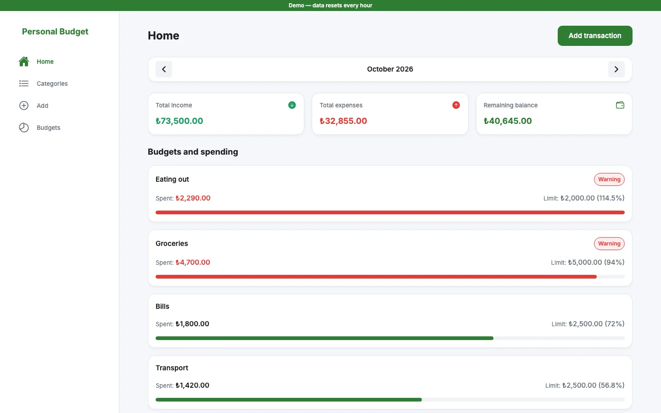Click the Total income label
Image resolution: width=661 pixels, height=413 pixels.
pos(174,105)
